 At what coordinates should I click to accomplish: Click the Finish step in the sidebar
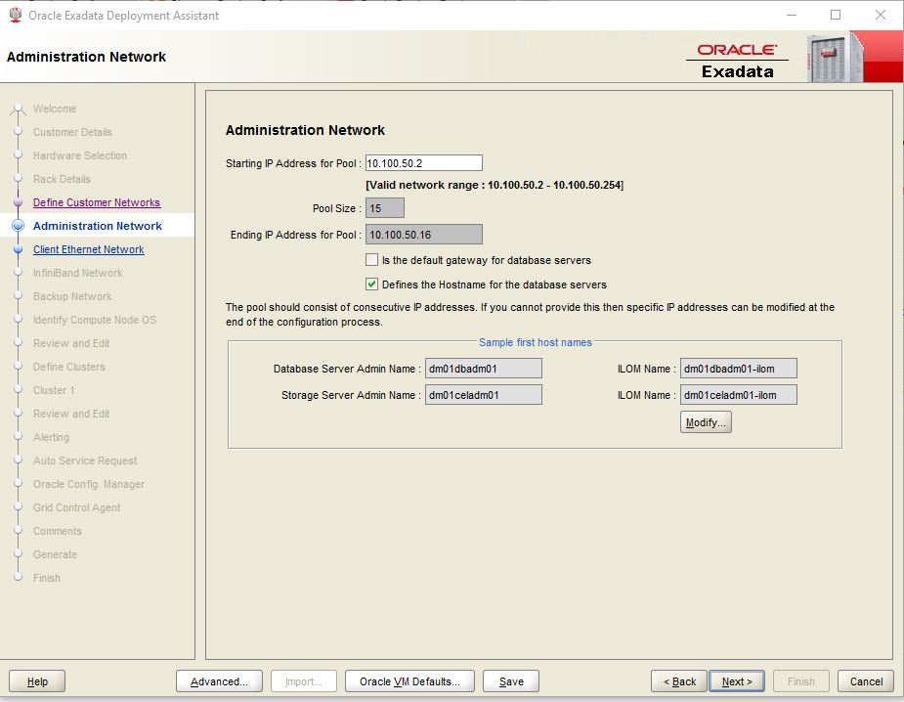47,578
